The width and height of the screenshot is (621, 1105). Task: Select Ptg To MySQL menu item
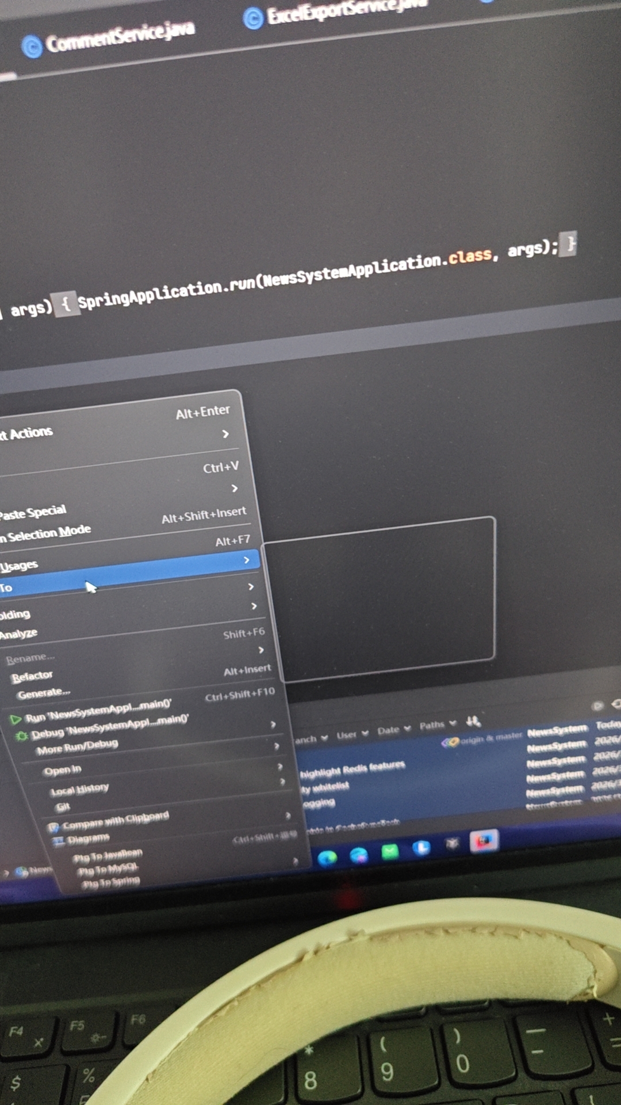point(108,869)
